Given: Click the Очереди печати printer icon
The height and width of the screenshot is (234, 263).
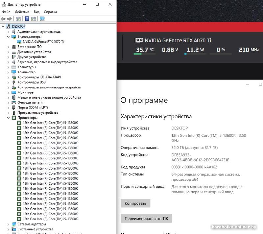Looking at the screenshot, I should coord(14,103).
